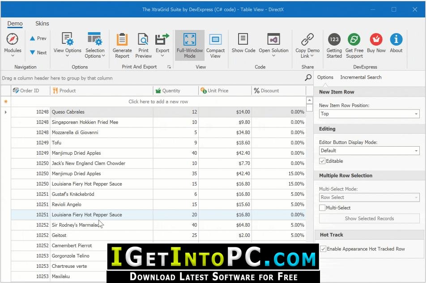Click the $64.80 unit price cell

225,225
